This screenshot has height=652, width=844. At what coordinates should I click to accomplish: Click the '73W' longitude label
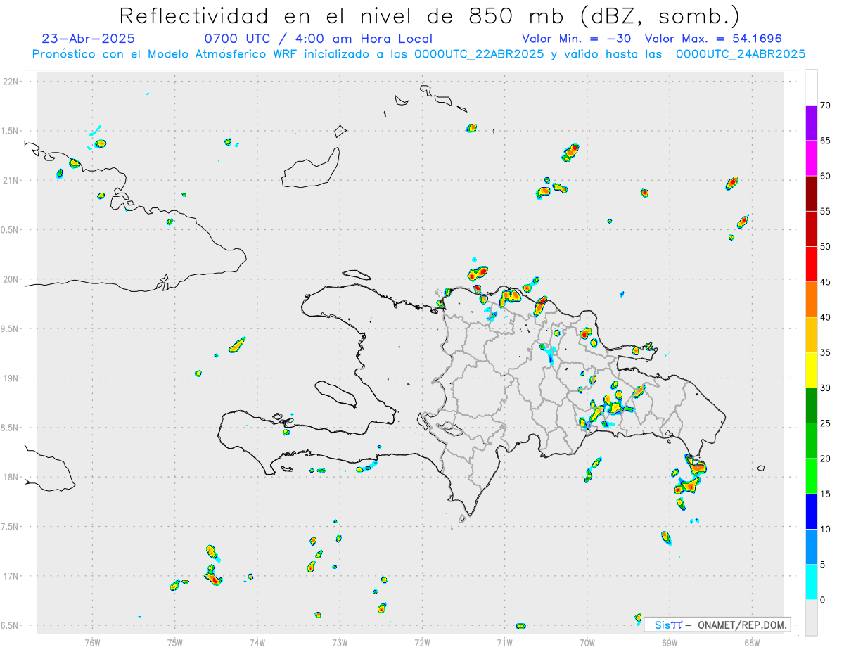340,642
